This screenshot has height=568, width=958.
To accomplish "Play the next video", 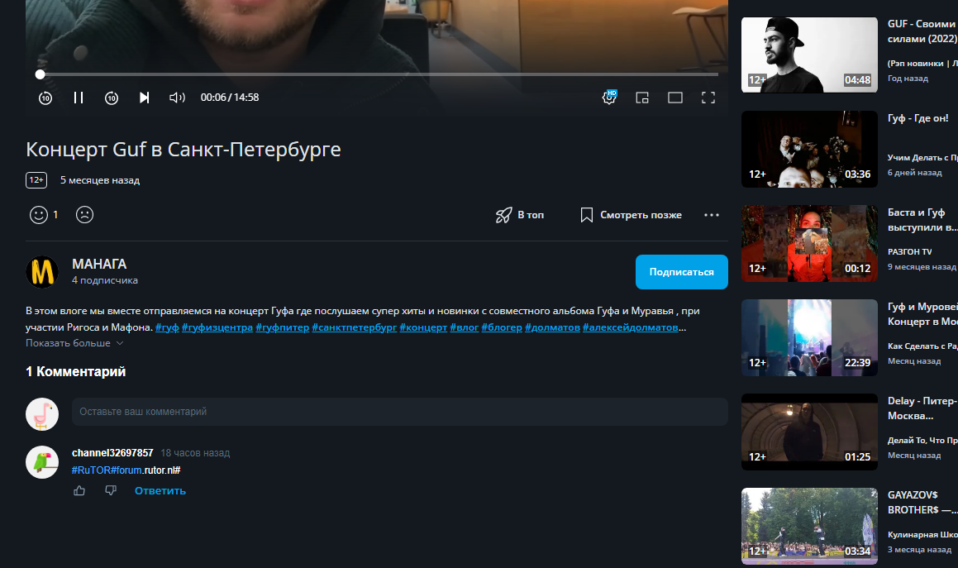I will point(144,98).
